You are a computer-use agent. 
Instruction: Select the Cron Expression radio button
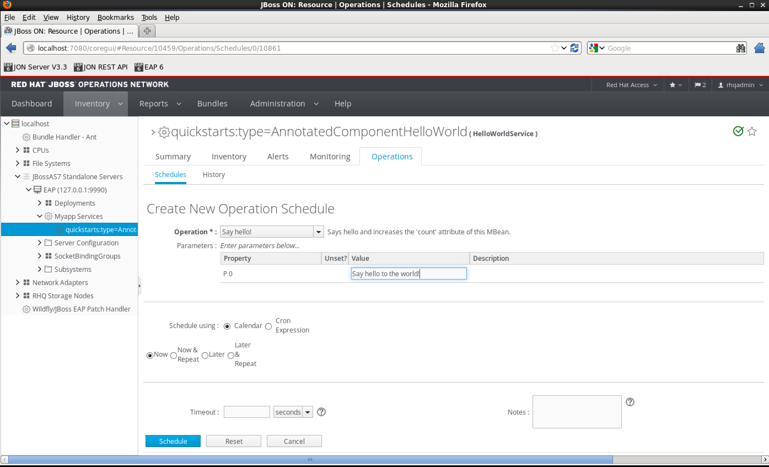[x=268, y=326]
